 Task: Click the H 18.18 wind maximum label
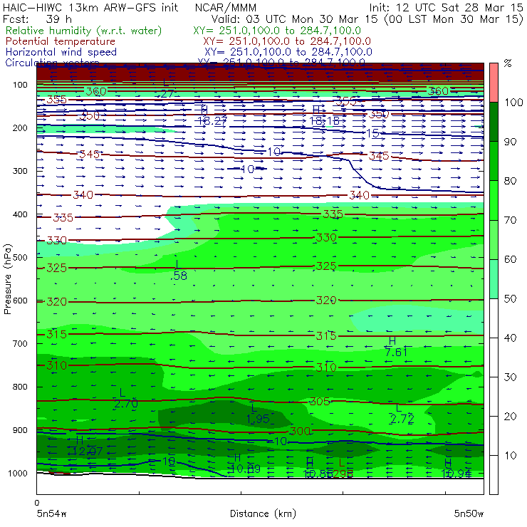click(324, 115)
